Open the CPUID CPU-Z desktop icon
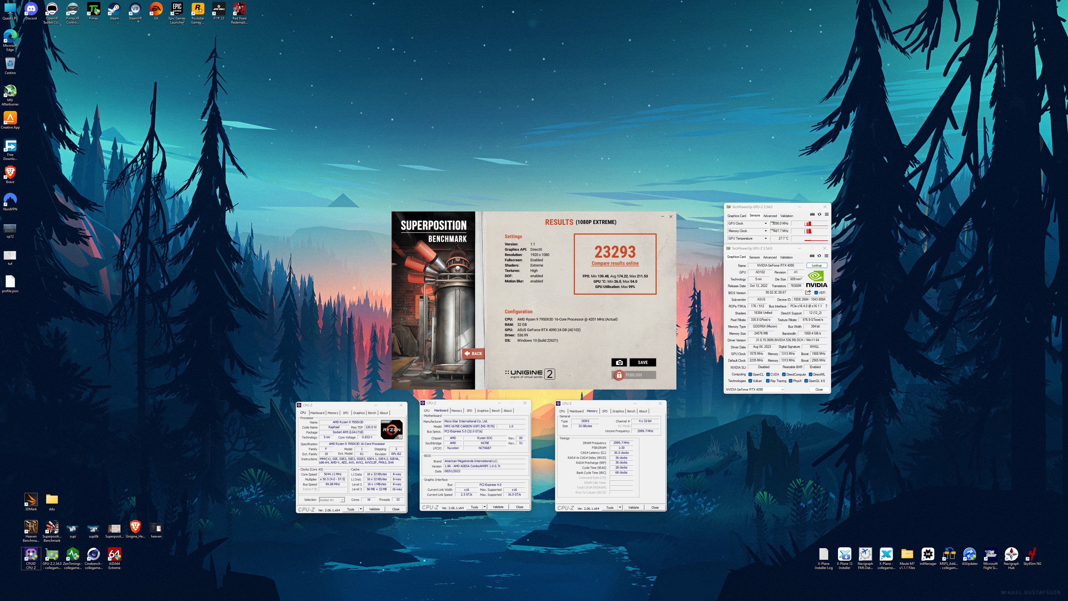Viewport: 1068px width, 601px height. click(31, 558)
